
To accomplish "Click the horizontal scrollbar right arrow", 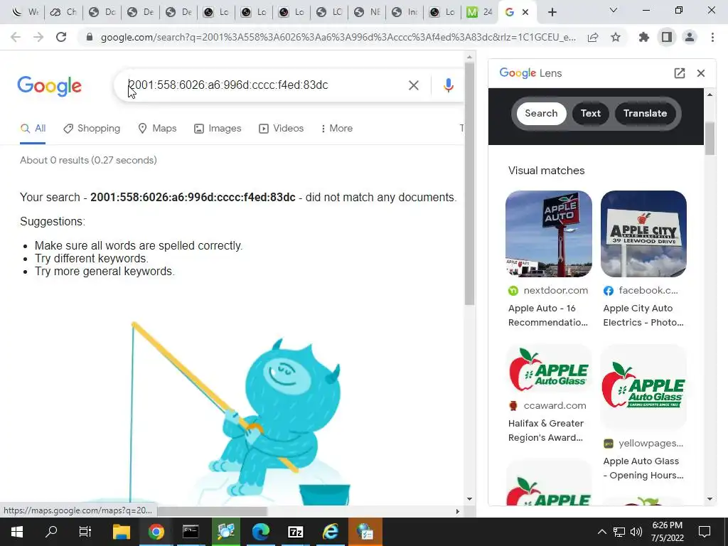I will click(x=457, y=511).
